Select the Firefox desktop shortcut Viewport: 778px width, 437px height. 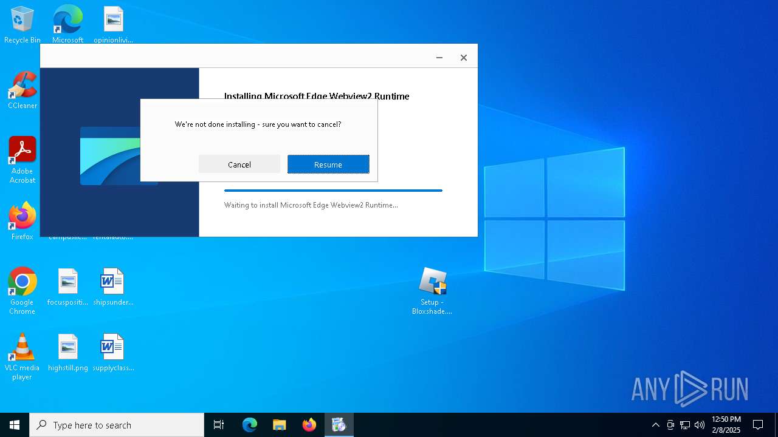click(x=22, y=222)
